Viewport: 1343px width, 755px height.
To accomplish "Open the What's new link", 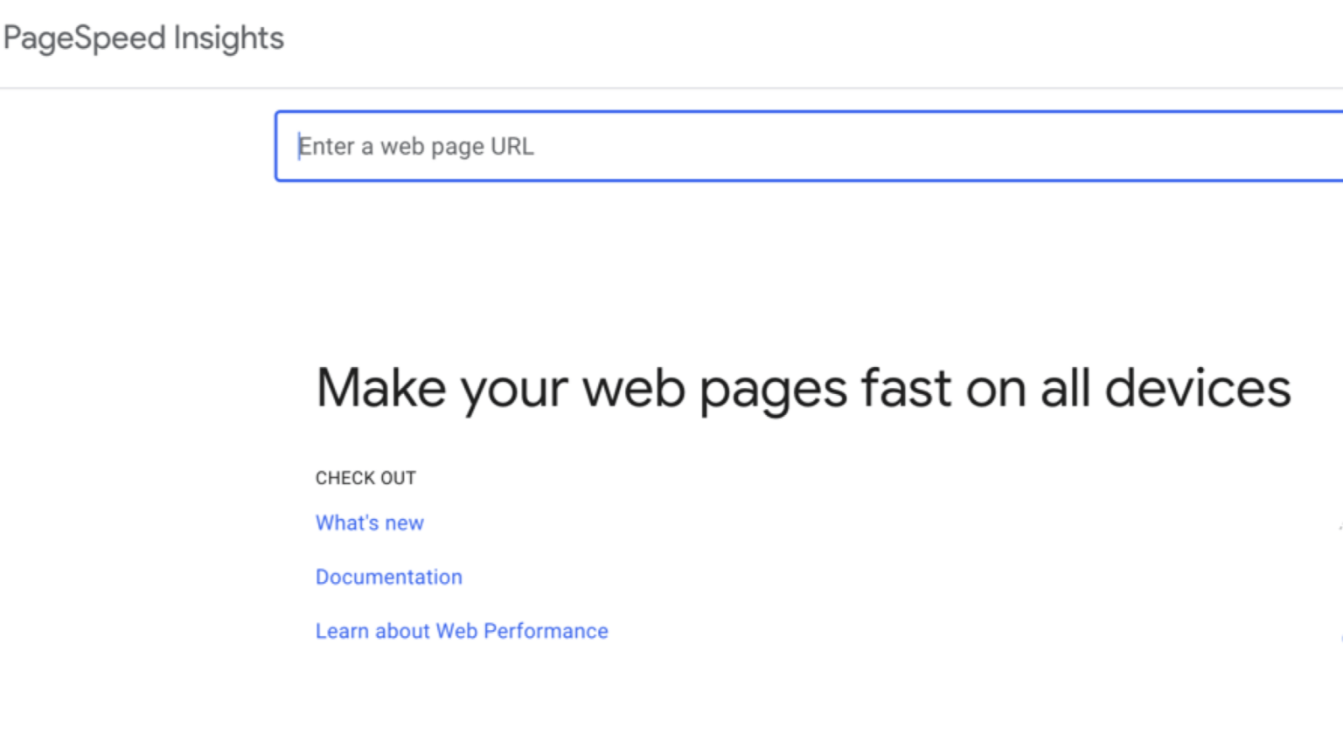I will 369,523.
